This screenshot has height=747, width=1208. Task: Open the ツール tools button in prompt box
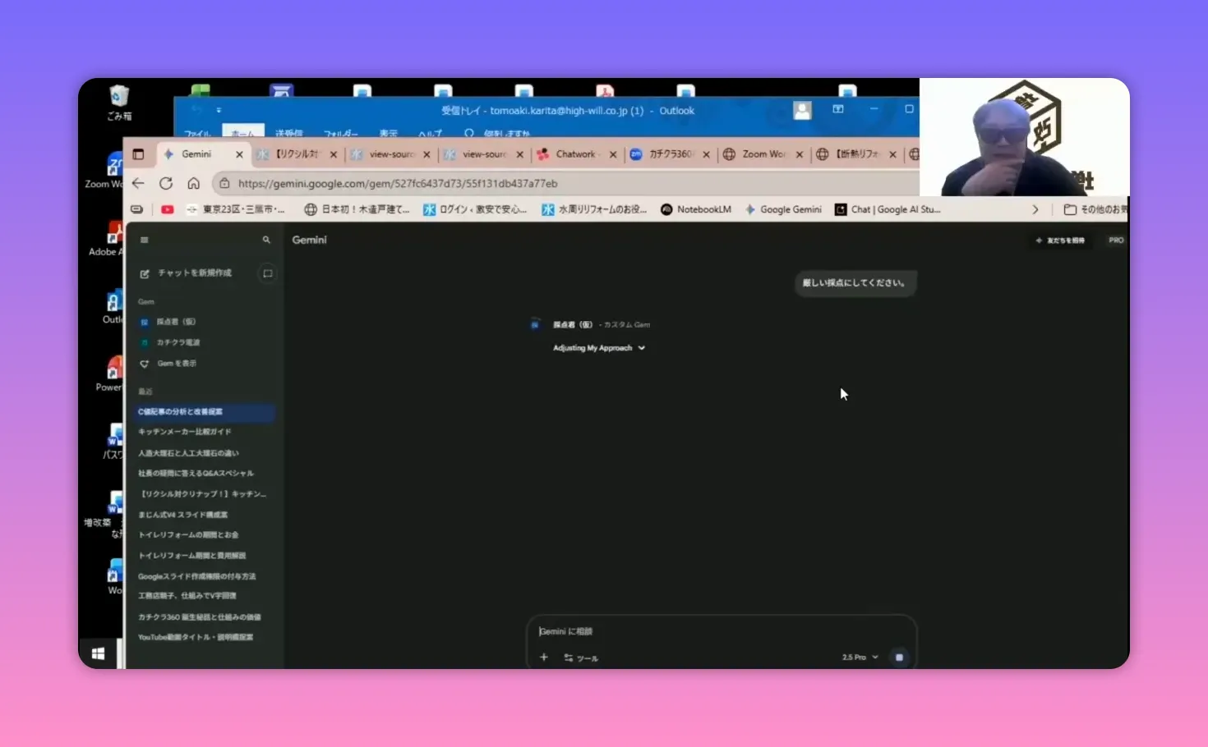click(581, 658)
